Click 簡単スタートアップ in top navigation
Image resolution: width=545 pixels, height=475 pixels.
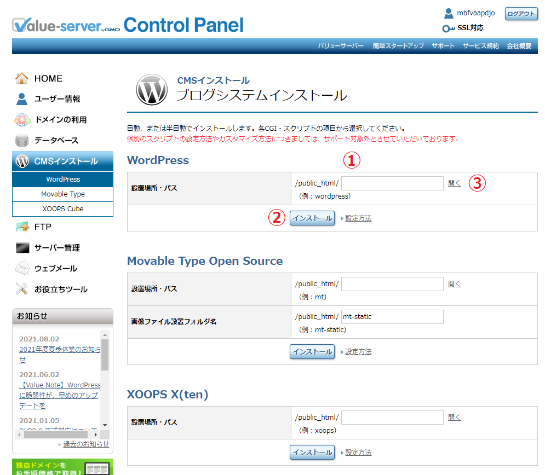(x=398, y=46)
